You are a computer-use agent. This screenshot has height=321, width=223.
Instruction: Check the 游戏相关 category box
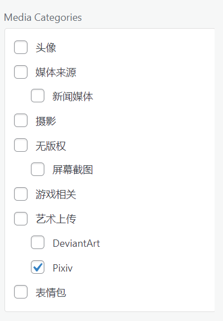(x=21, y=194)
